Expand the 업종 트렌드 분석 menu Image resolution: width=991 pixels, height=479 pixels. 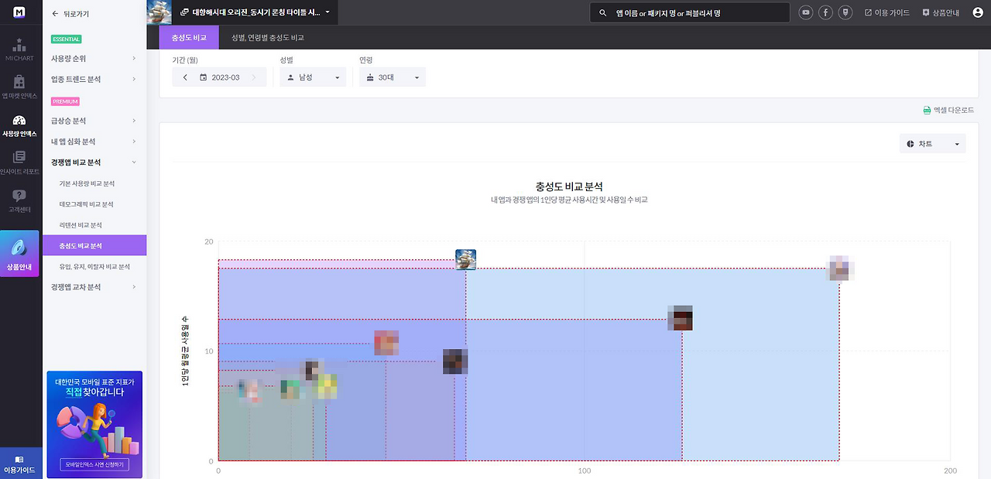(94, 79)
